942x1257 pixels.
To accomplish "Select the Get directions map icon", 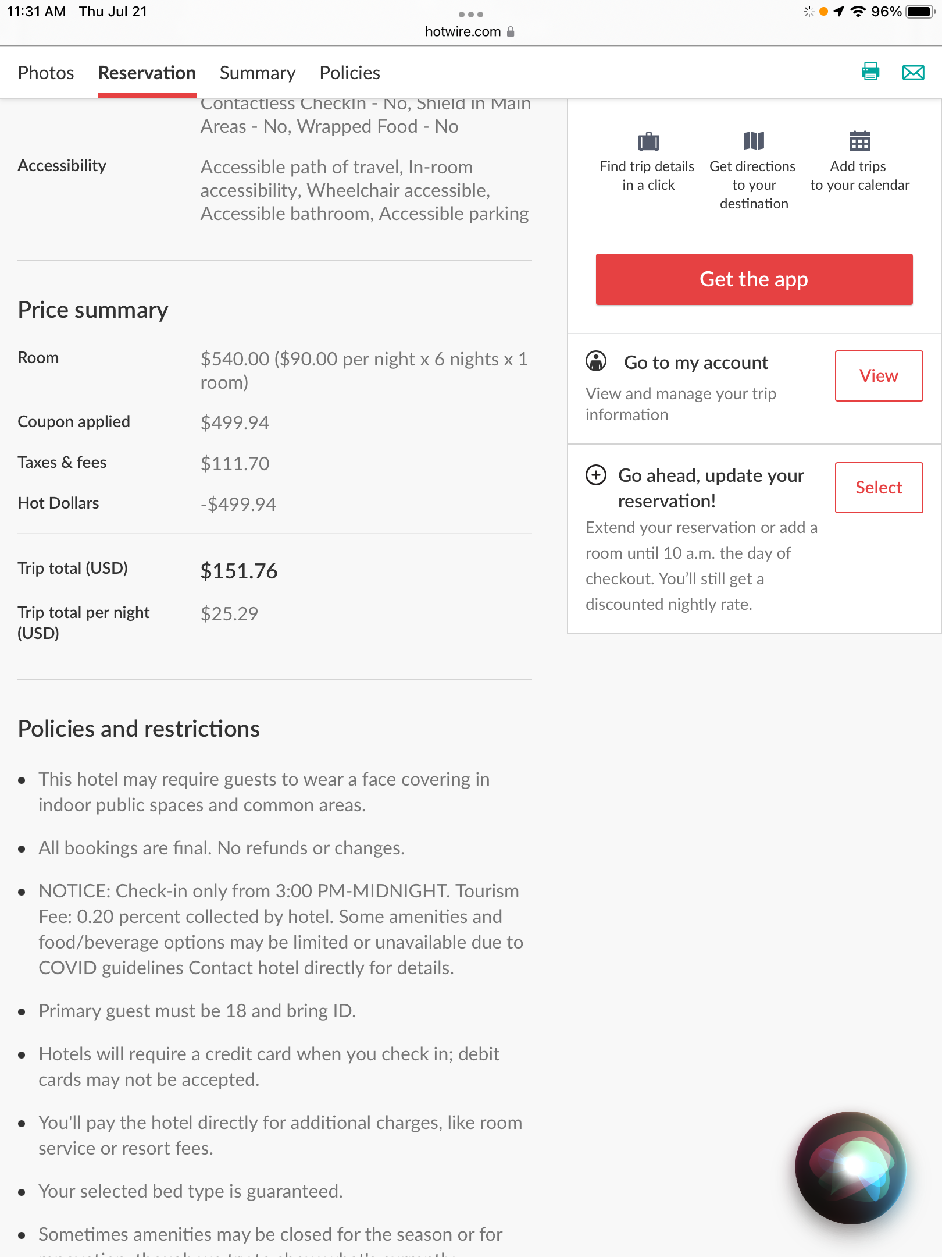I will (x=753, y=141).
